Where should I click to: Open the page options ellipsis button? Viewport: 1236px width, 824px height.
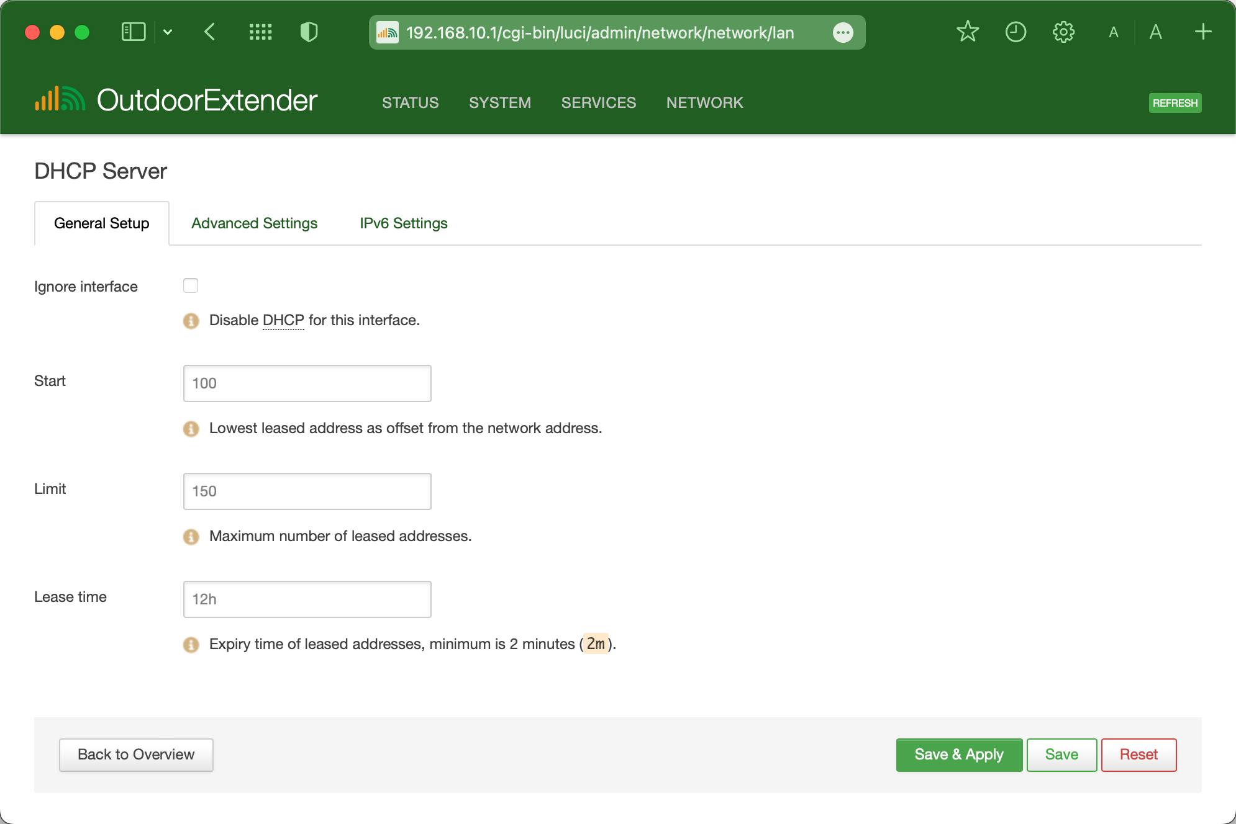843,32
